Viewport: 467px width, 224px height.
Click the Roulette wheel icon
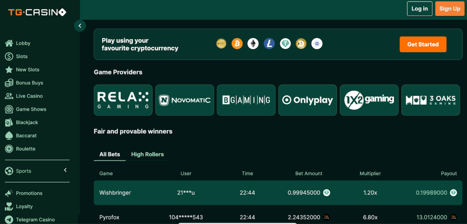tap(9, 149)
